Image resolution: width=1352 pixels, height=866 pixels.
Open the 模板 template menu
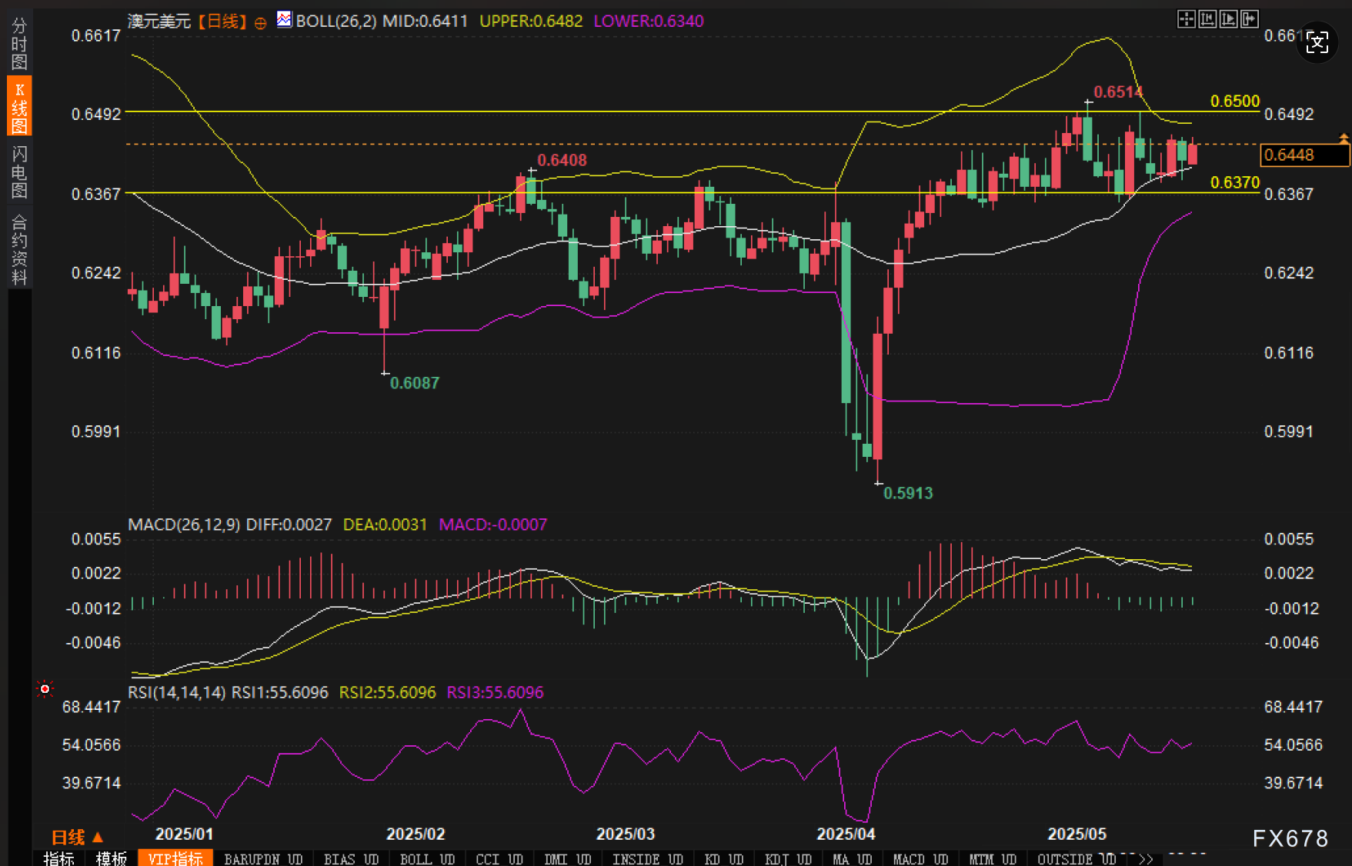pos(111,858)
